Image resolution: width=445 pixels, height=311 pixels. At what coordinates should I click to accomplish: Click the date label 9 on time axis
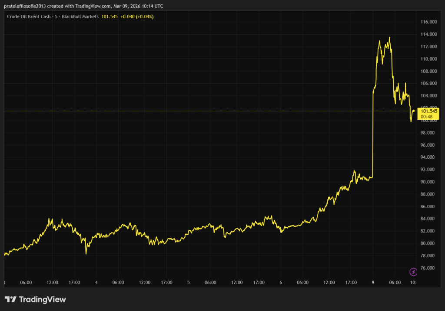tap(373, 282)
